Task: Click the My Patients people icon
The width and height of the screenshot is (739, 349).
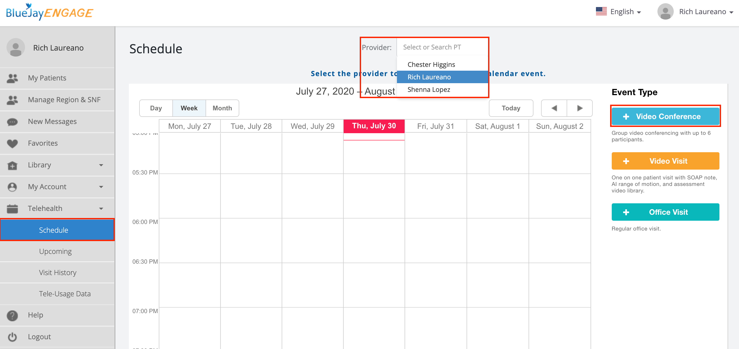Action: pos(12,78)
